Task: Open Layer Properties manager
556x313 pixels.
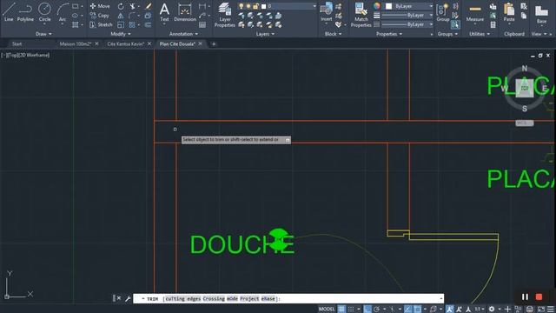Action: click(x=225, y=15)
